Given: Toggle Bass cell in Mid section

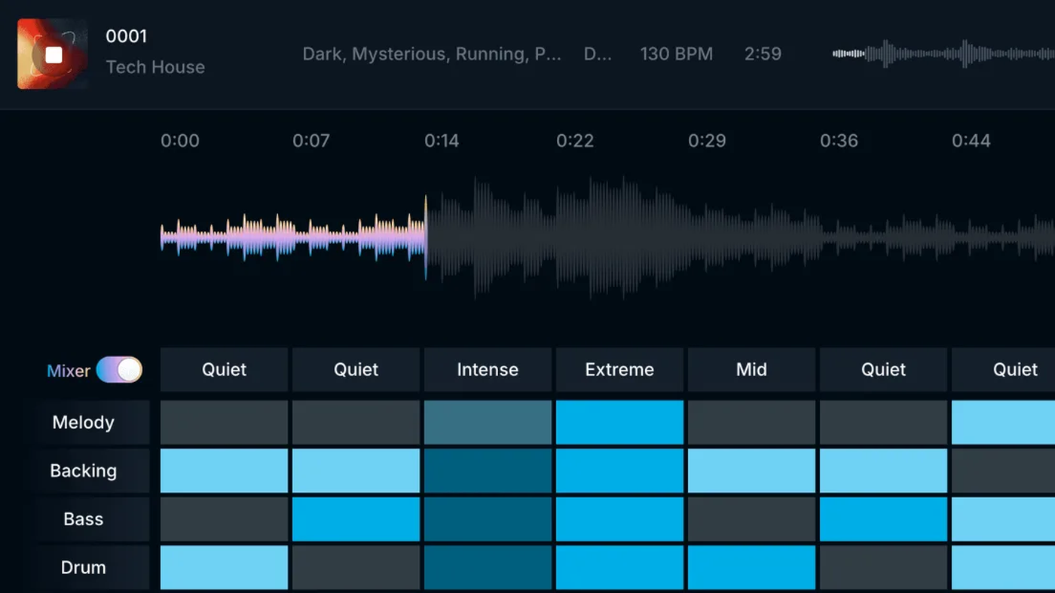Looking at the screenshot, I should pos(751,519).
